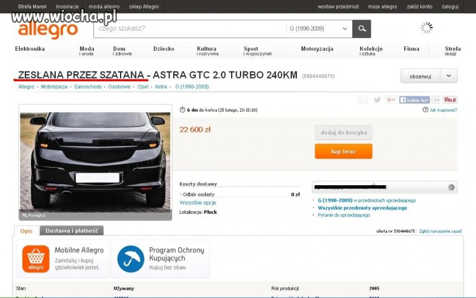Click question mark icon near Jak kupować
Screen dimensions: 476x298
[425, 110]
